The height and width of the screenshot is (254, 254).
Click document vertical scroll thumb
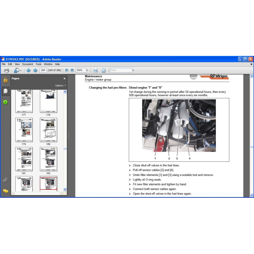tap(251, 147)
